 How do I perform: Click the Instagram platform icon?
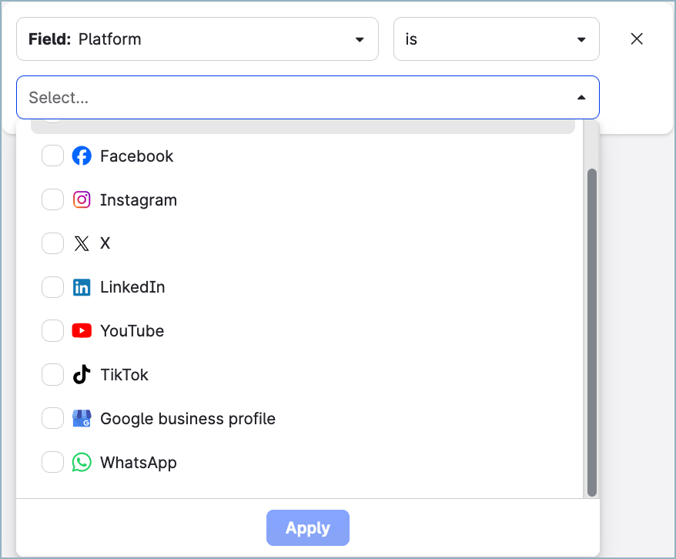coord(82,199)
